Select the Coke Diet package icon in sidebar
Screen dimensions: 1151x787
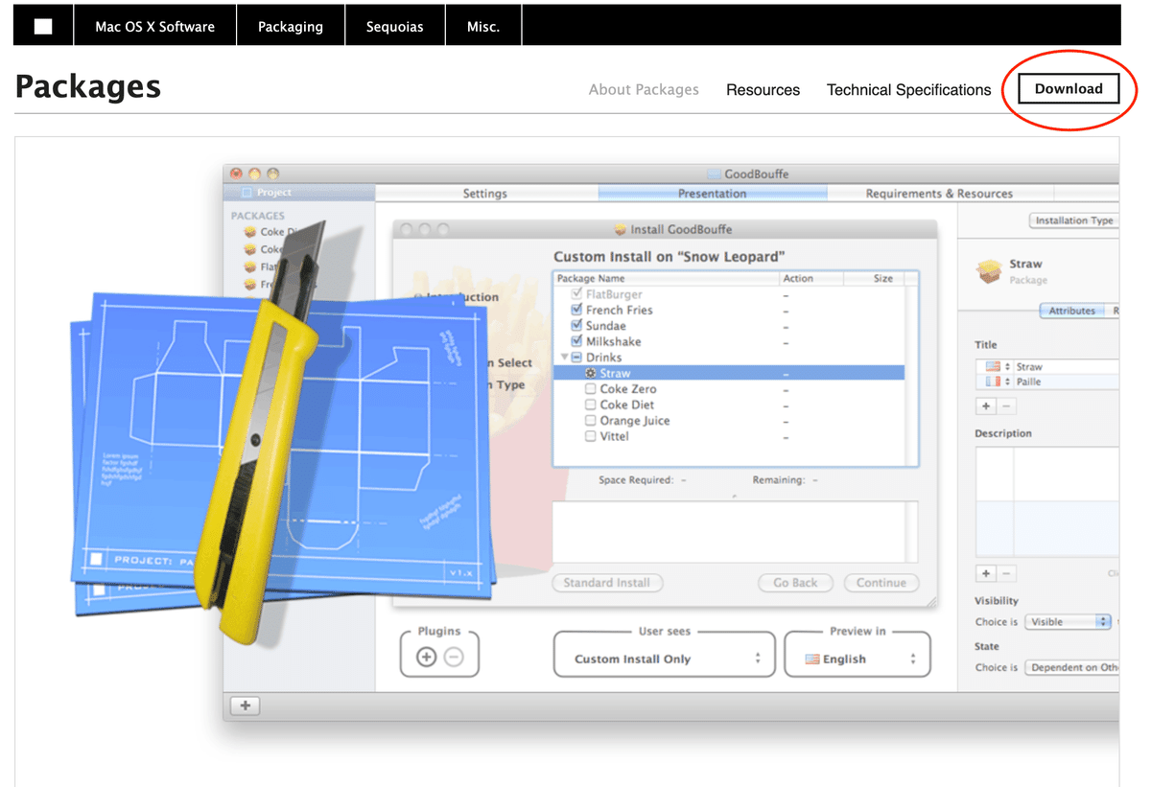(x=251, y=232)
